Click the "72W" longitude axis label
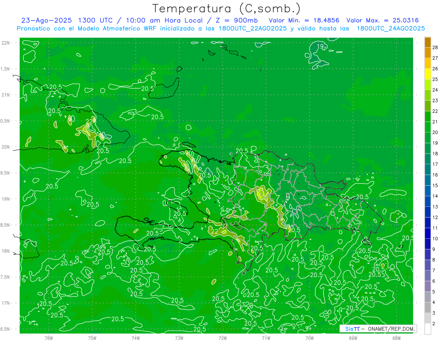The image size is (445, 343). [x=222, y=338]
